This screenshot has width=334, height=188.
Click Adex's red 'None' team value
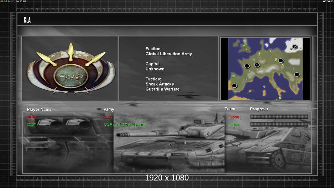point(234,117)
